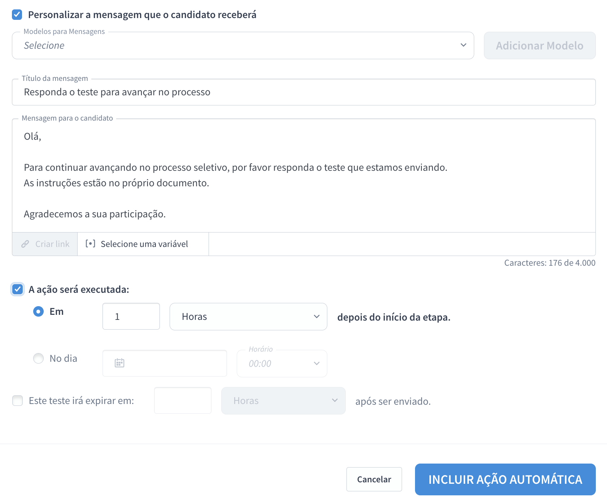This screenshot has height=504, width=607.
Task: Open the Modelos para Mensagens dropdown
Action: click(x=243, y=45)
